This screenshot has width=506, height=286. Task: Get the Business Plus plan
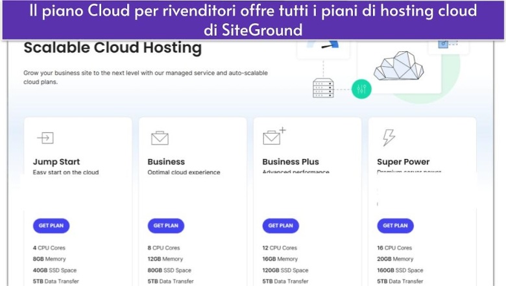coord(280,226)
